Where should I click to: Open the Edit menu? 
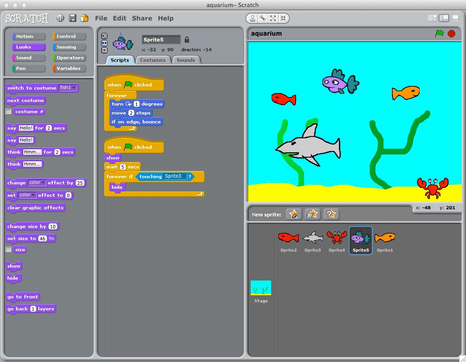(120, 18)
